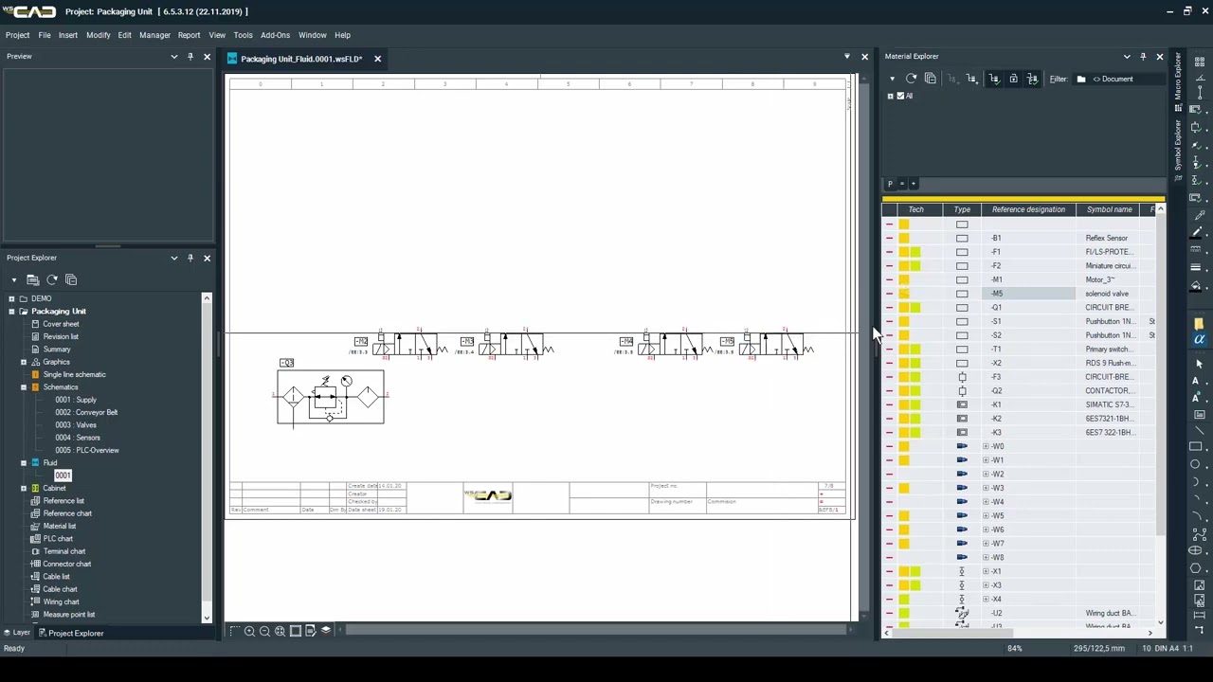Screen dimensions: 1213x682
Task: Close the Packaging Unit_Fluid document tab
Action: (x=377, y=59)
